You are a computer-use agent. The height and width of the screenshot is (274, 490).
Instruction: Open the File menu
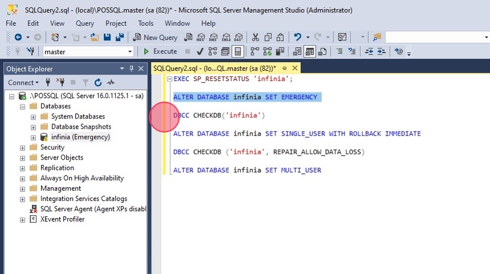coord(11,23)
